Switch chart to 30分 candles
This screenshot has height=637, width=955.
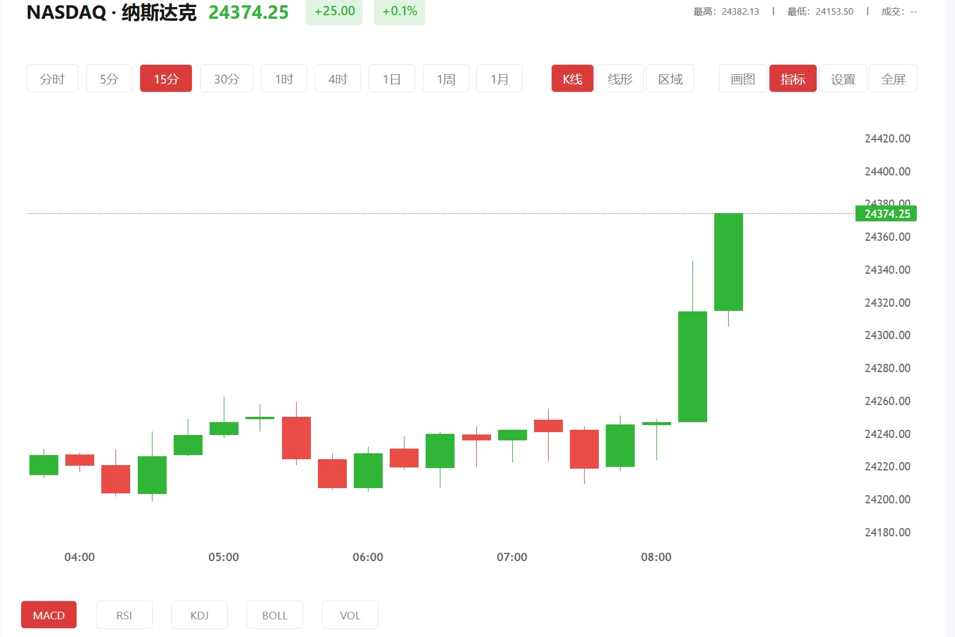pyautogui.click(x=226, y=78)
